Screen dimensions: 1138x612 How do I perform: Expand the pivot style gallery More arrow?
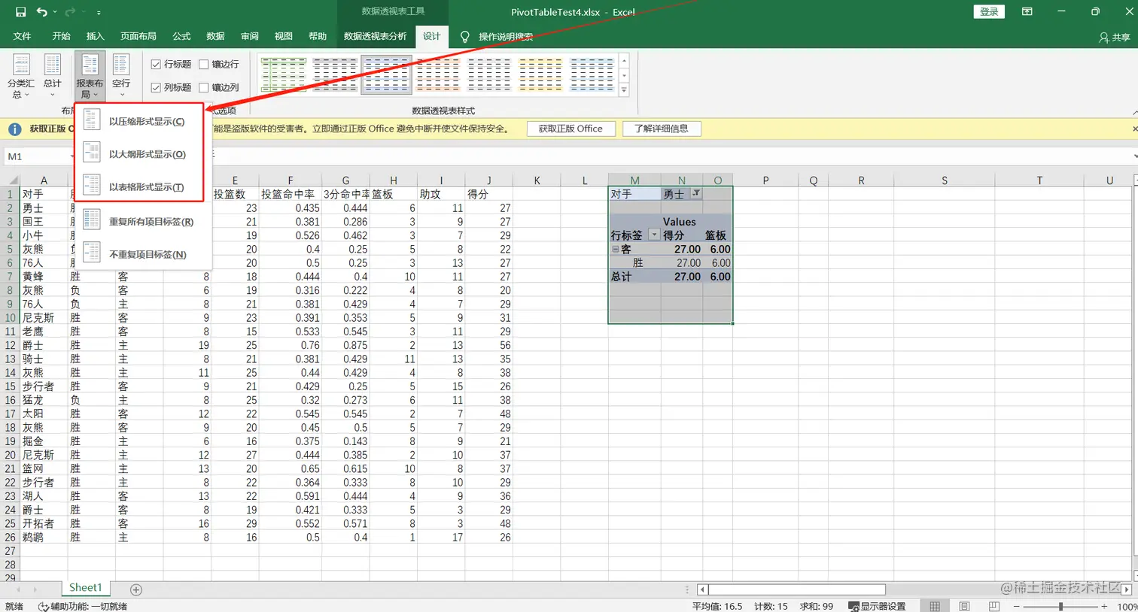[624, 90]
